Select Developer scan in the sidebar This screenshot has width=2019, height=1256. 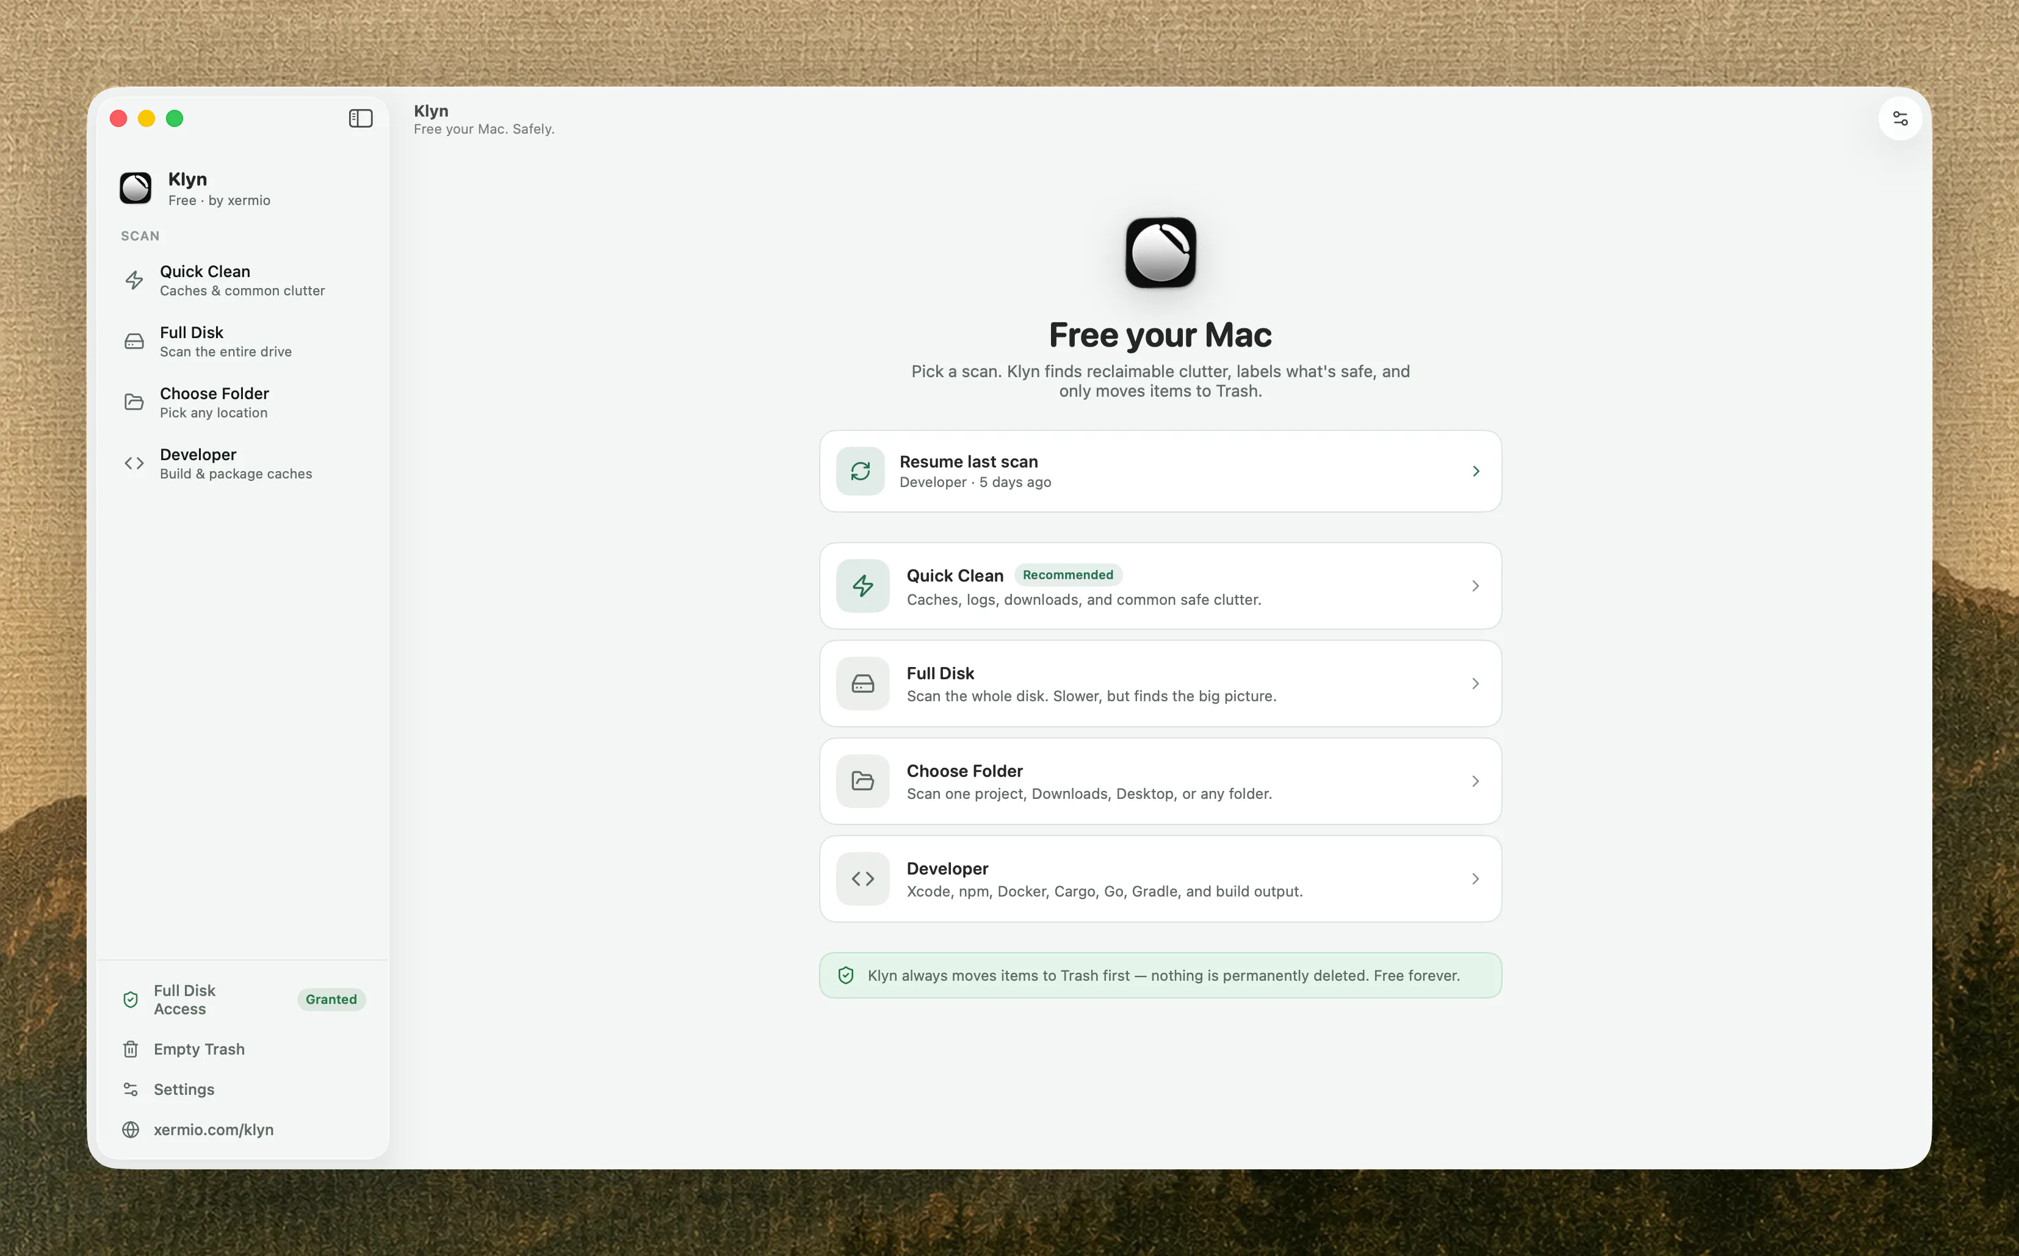point(242,464)
